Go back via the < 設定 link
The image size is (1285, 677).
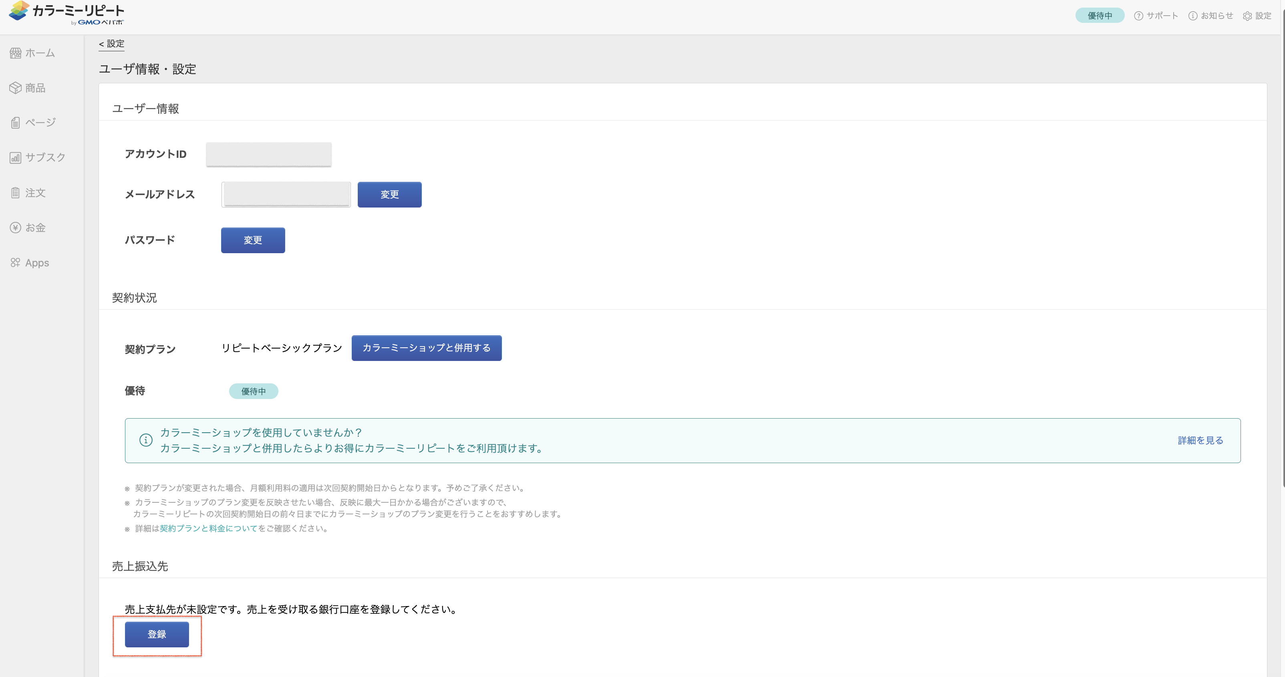[x=111, y=44]
